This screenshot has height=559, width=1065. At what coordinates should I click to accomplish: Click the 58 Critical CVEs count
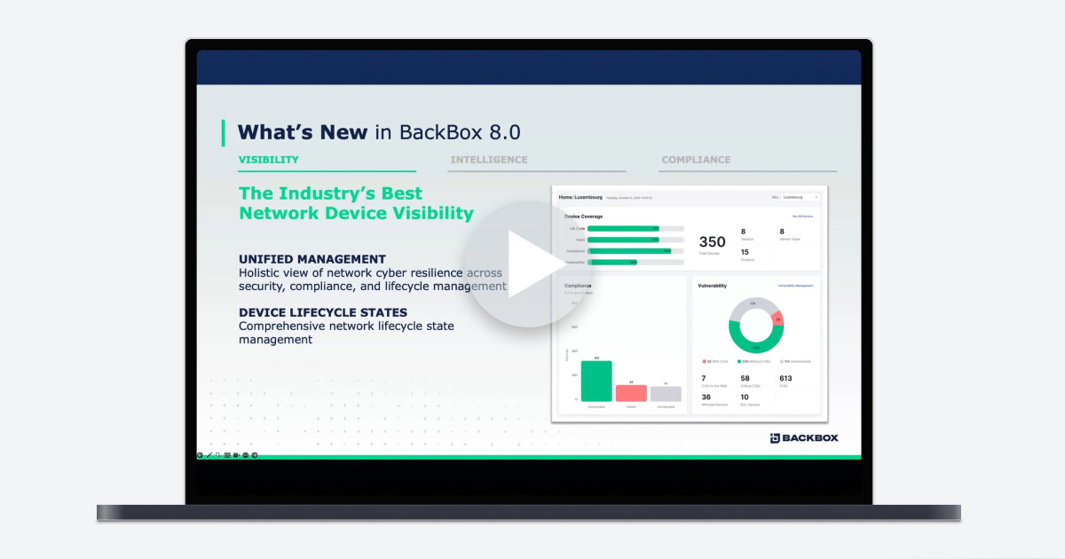745,378
